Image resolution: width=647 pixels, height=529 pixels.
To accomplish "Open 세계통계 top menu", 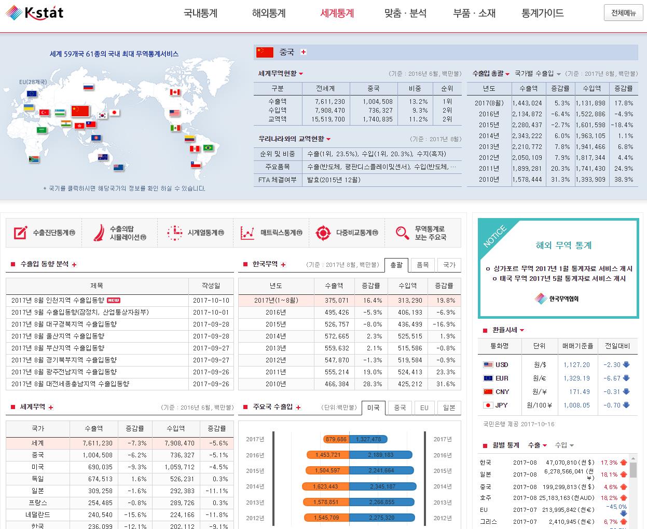I will click(337, 13).
